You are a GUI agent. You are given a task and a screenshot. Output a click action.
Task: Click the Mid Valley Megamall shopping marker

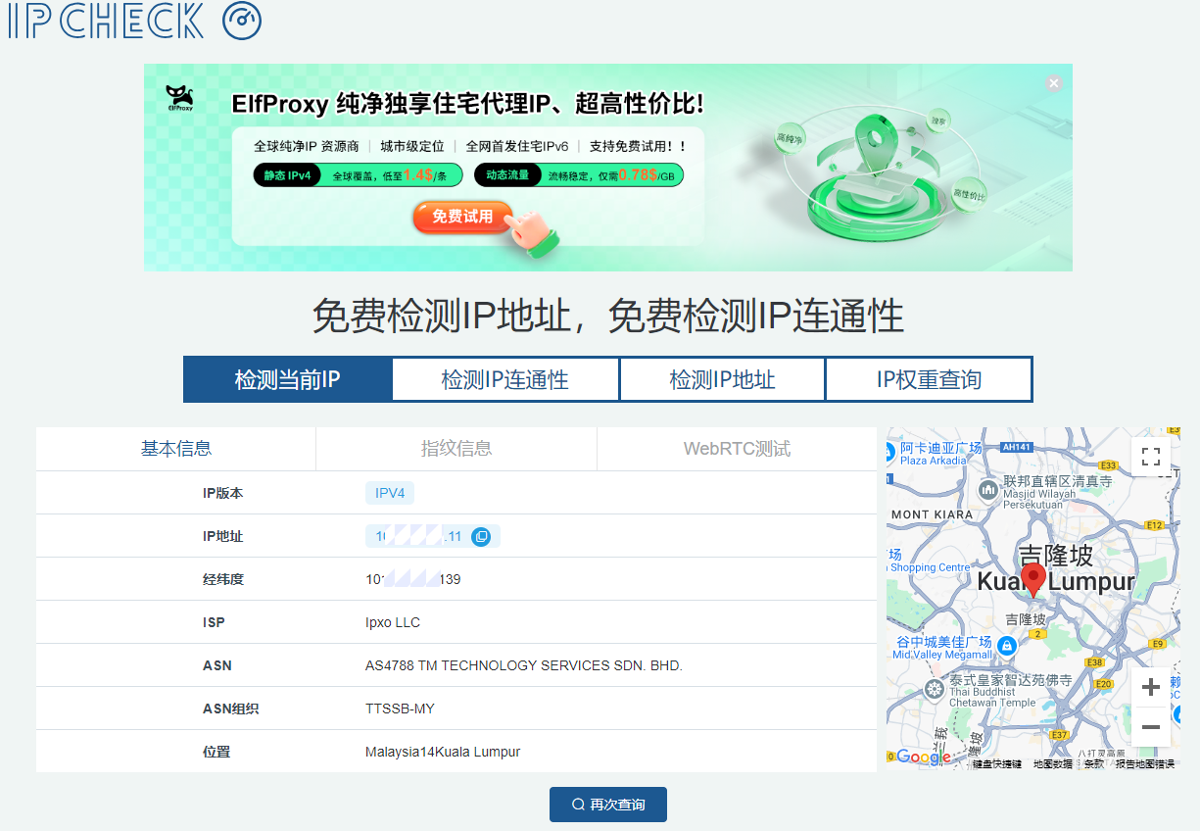[1007, 646]
